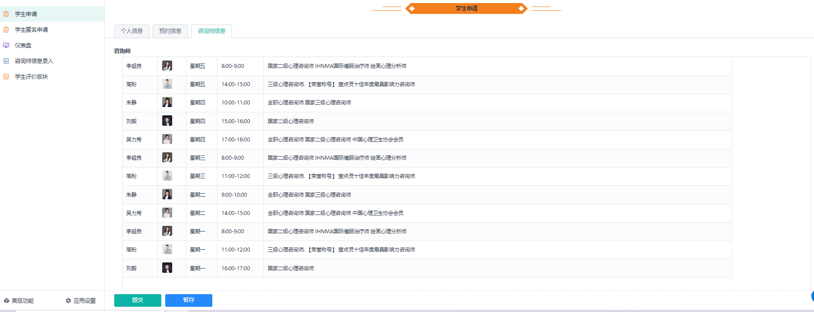Click the 高级功能 cube icon
Viewport: 814px width, 312px height.
tap(7, 301)
